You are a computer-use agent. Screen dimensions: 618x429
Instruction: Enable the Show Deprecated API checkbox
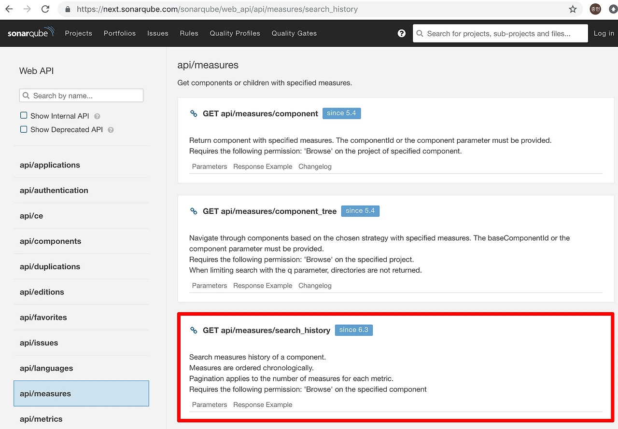[x=24, y=129]
